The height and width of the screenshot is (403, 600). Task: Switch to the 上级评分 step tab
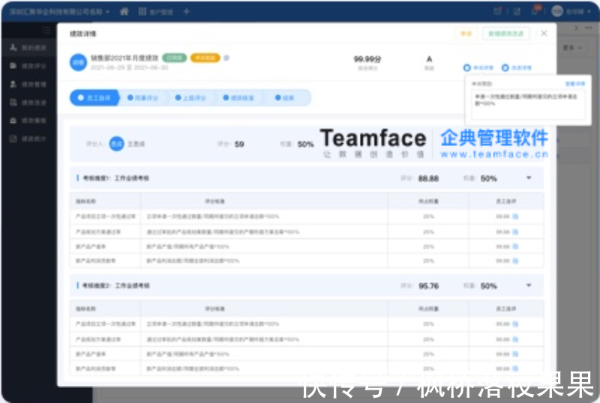tap(190, 98)
